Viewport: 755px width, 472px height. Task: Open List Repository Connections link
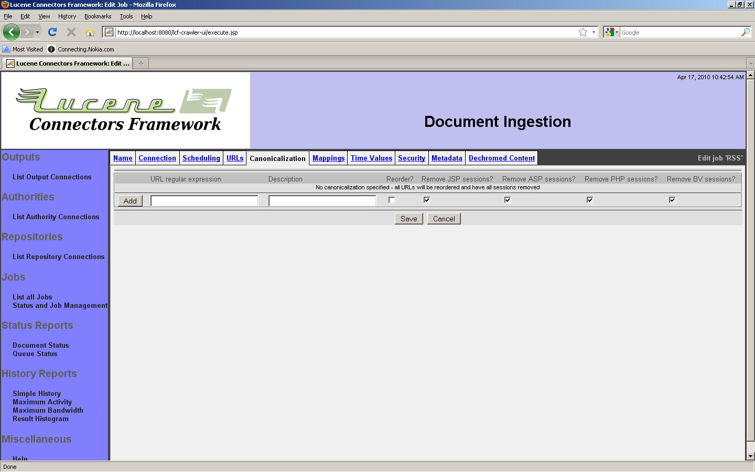coord(58,256)
